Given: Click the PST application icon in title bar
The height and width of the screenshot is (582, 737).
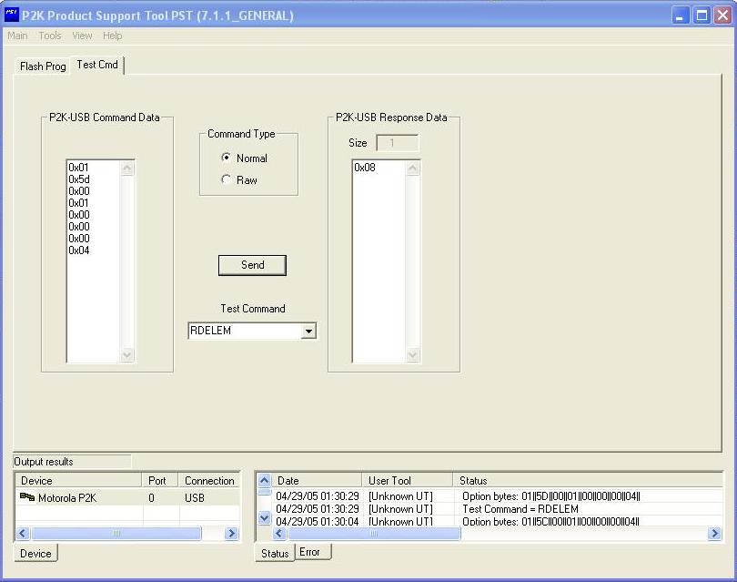Looking at the screenshot, I should coord(11,15).
